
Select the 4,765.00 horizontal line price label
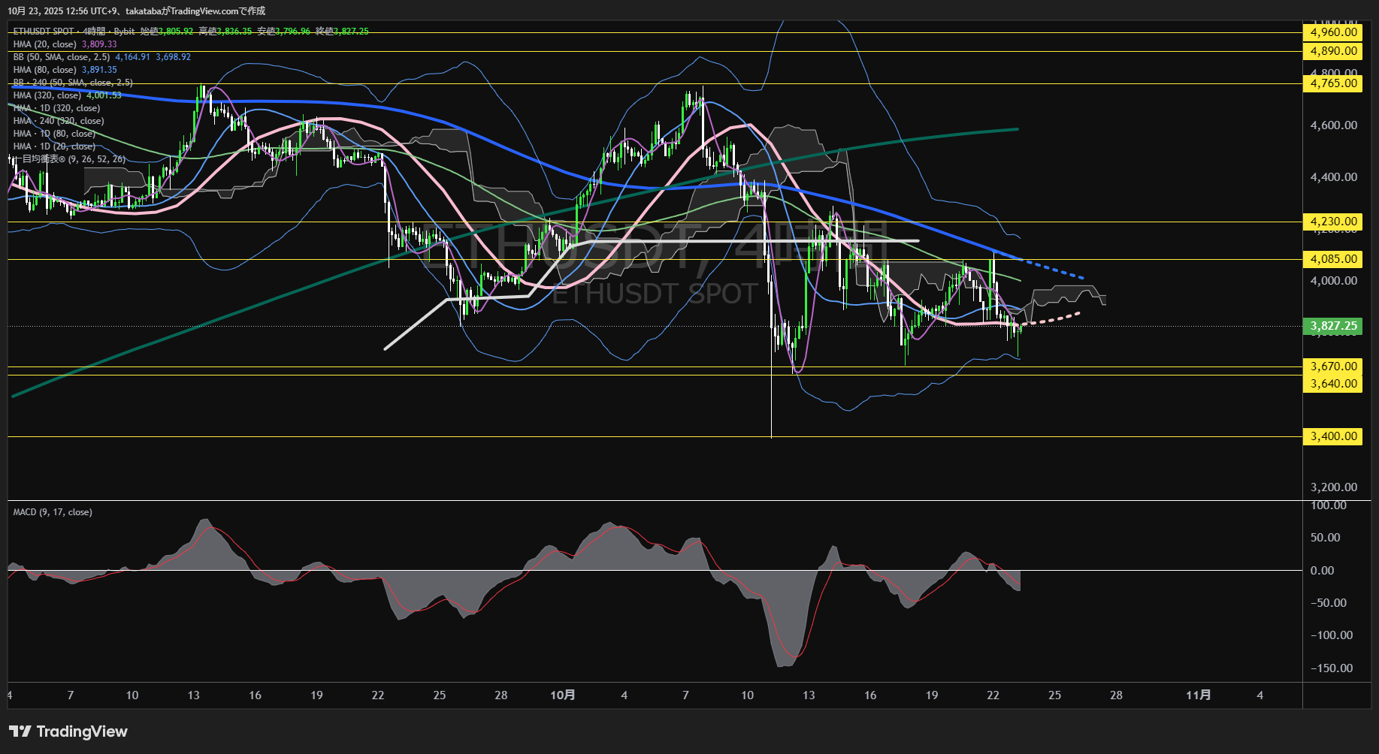coord(1333,83)
